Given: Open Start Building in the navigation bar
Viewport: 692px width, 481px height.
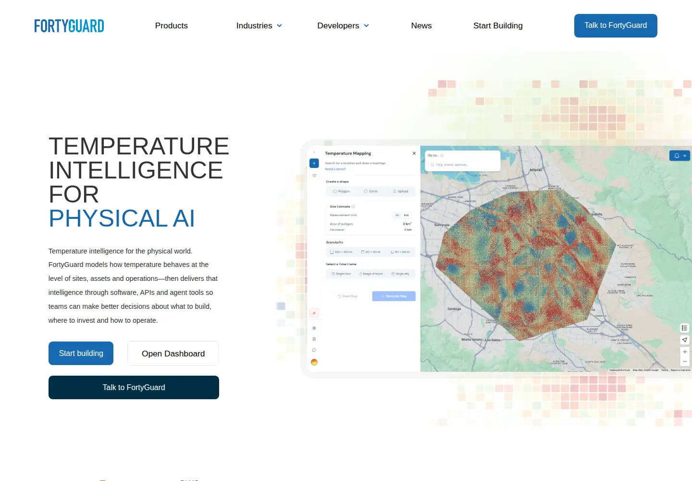Looking at the screenshot, I should [x=498, y=25].
